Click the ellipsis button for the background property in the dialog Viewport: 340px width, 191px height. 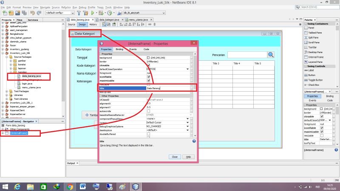click(192, 58)
